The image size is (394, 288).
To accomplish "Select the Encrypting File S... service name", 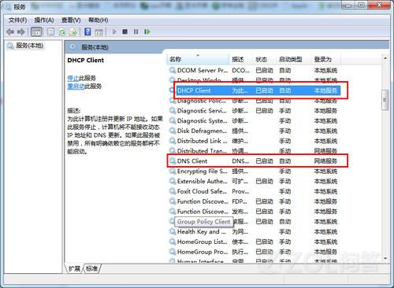I will click(203, 171).
